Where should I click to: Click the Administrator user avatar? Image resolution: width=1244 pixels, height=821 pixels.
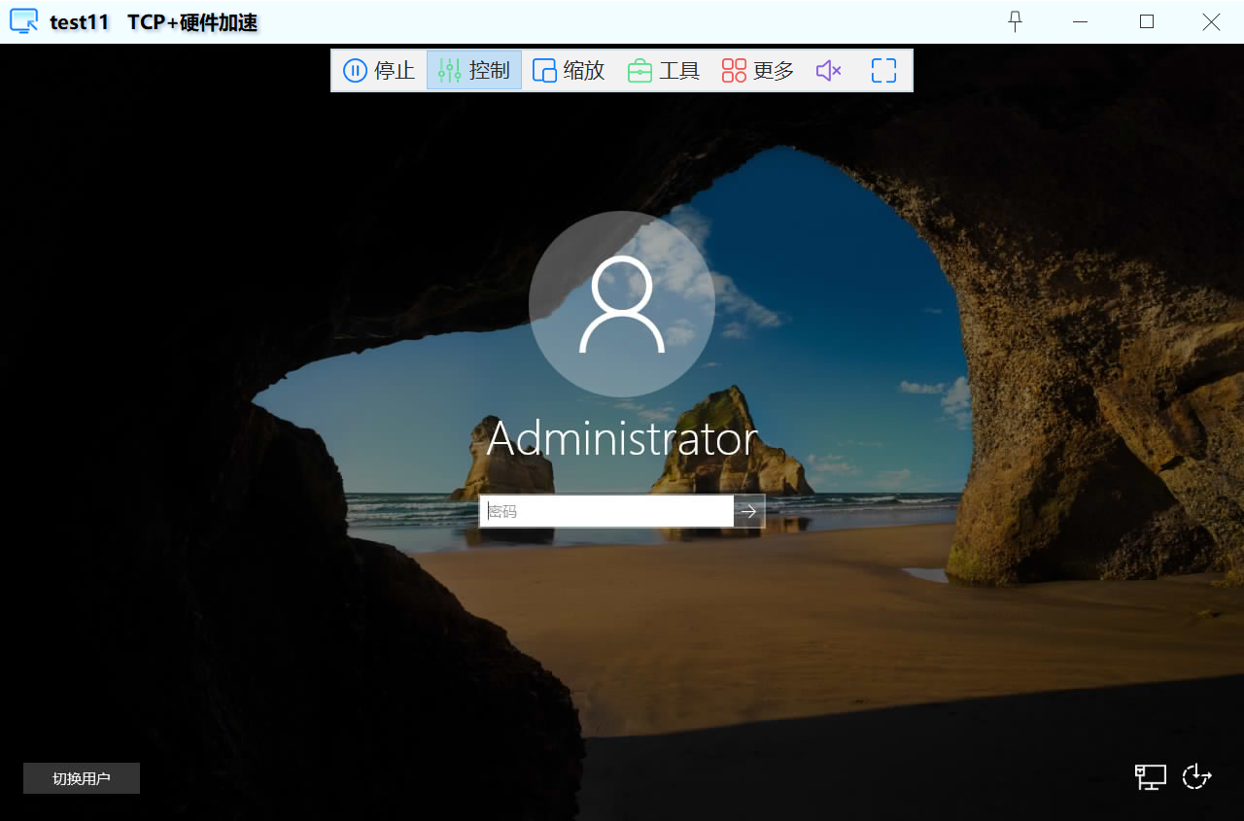(x=622, y=304)
